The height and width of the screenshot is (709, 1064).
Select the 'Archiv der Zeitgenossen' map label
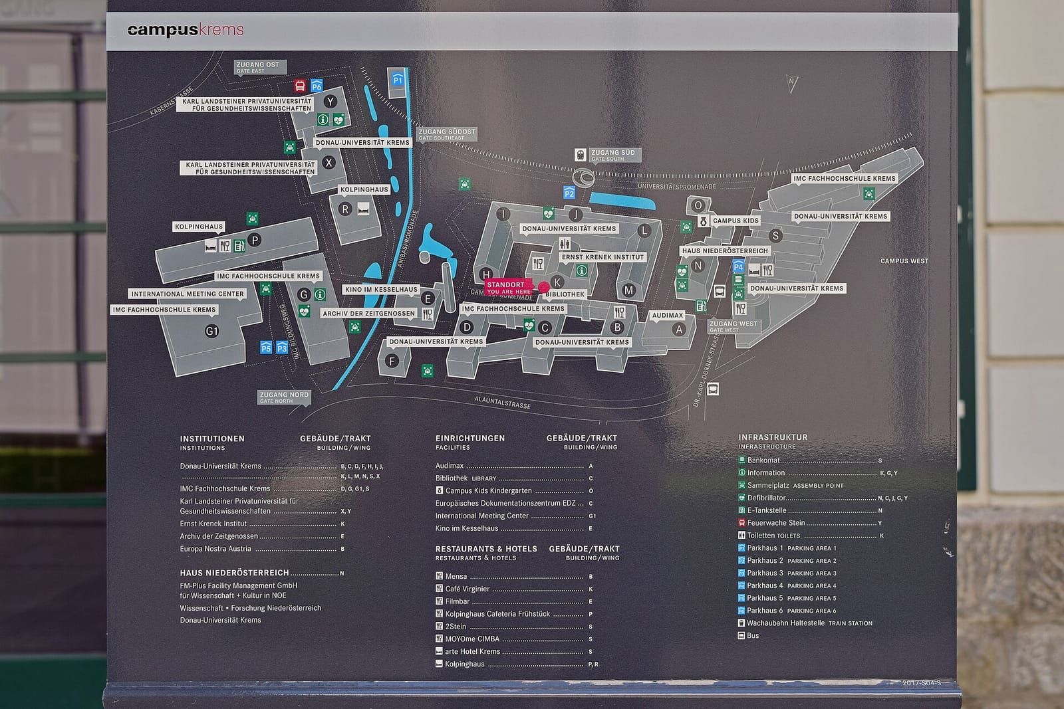pos(368,314)
